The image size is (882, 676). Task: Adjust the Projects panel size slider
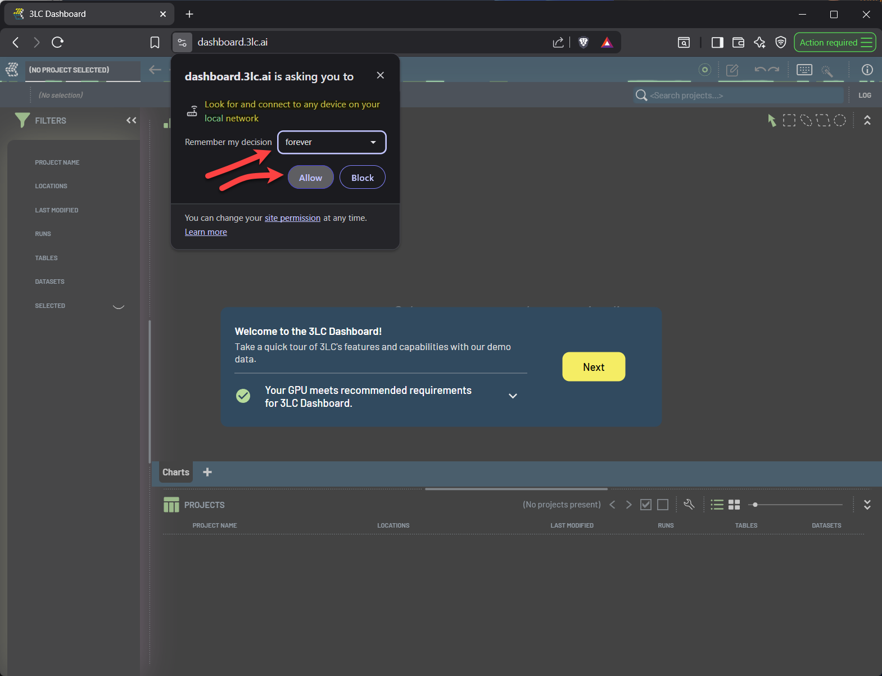755,505
